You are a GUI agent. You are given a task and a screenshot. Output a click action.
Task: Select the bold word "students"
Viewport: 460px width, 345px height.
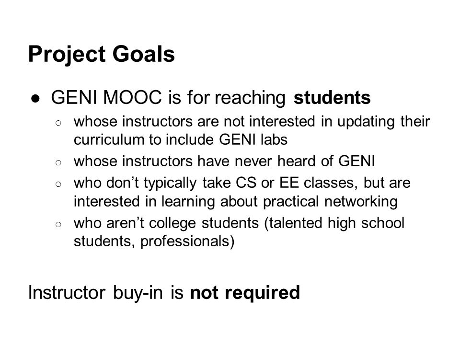(x=332, y=97)
